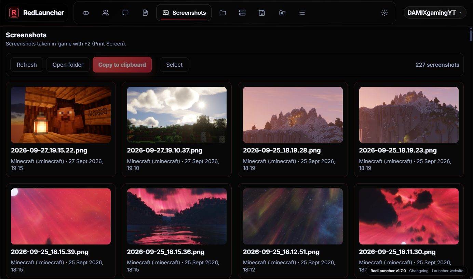Open the bulleted list icon

302,13
